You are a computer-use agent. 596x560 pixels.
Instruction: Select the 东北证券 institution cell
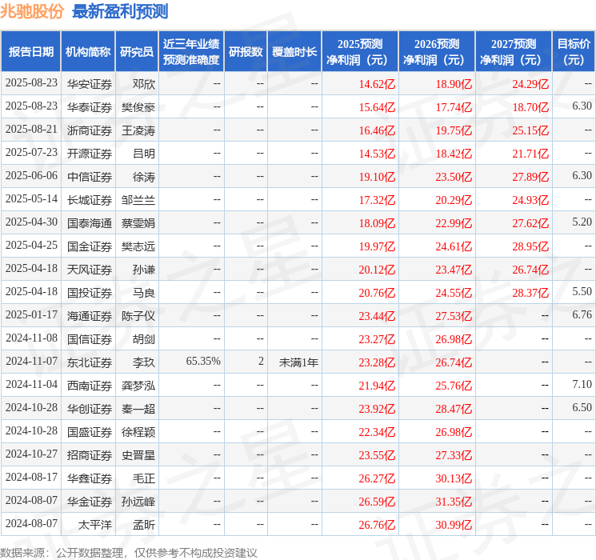[90, 362]
